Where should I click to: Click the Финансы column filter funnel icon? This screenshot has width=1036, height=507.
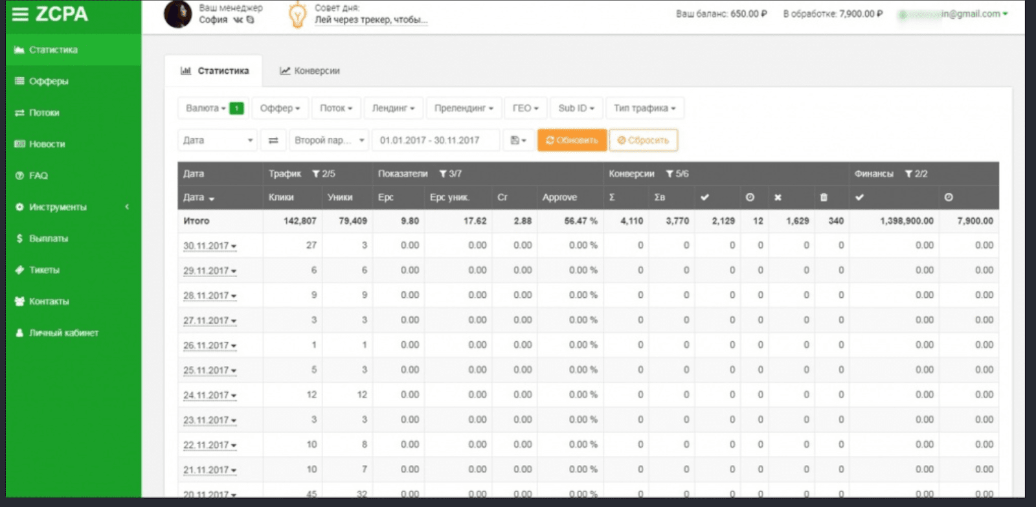tap(908, 174)
